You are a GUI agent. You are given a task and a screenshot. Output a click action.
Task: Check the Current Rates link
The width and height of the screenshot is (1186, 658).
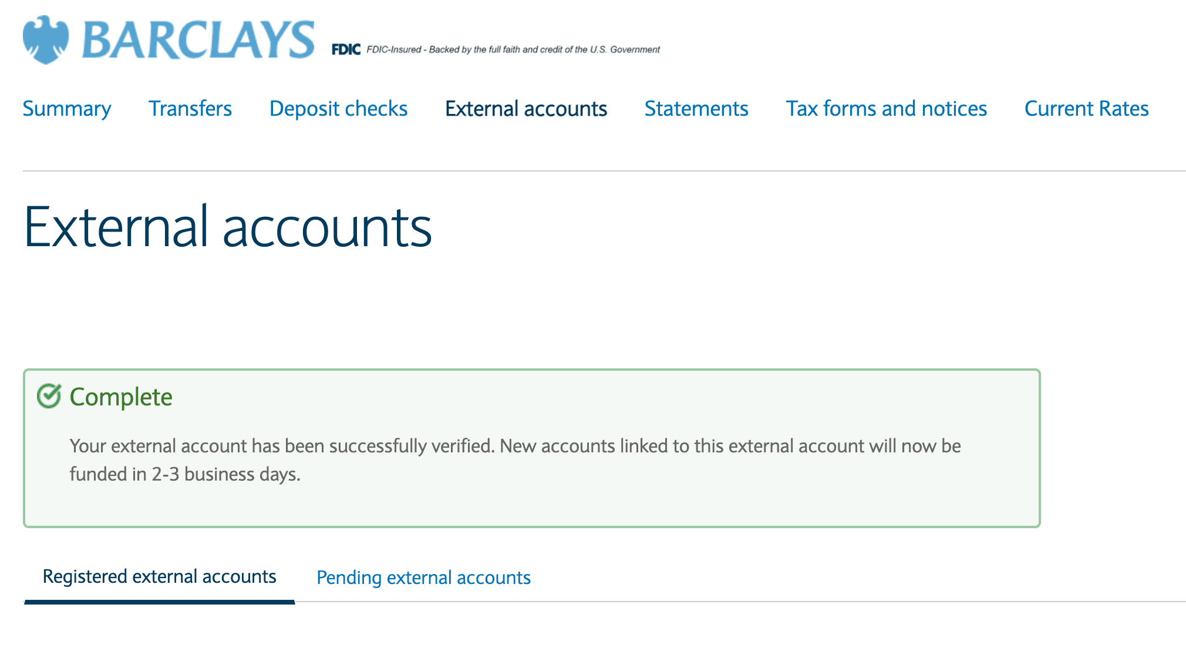[x=1086, y=109]
